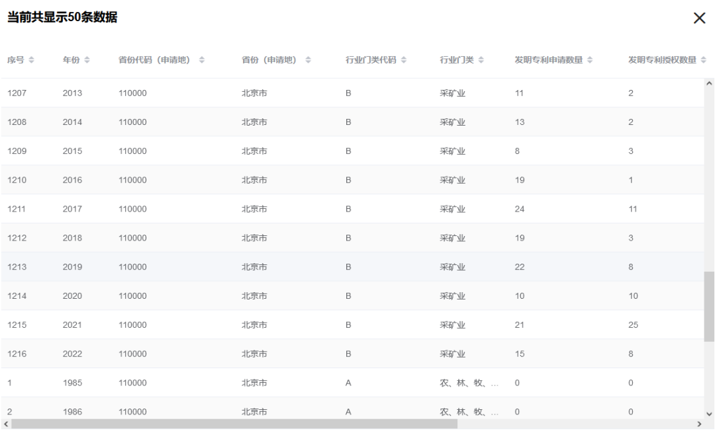
Task: Click application count 15 in row 1216
Action: [520, 354]
